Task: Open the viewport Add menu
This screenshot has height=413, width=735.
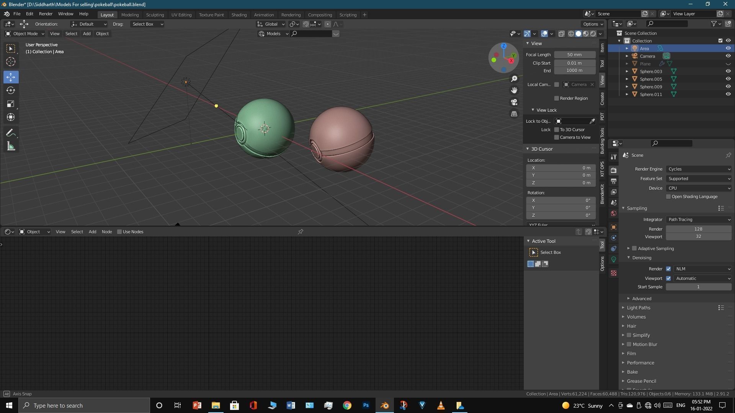Action: (87, 34)
